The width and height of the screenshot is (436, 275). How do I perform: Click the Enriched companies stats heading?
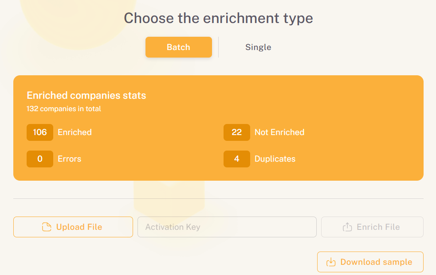pos(86,95)
